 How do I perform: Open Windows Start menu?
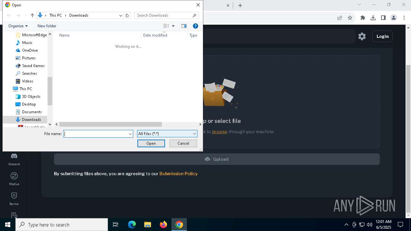tap(8, 225)
